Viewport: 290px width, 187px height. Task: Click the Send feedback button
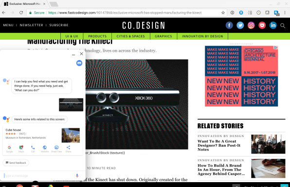(x=16, y=163)
